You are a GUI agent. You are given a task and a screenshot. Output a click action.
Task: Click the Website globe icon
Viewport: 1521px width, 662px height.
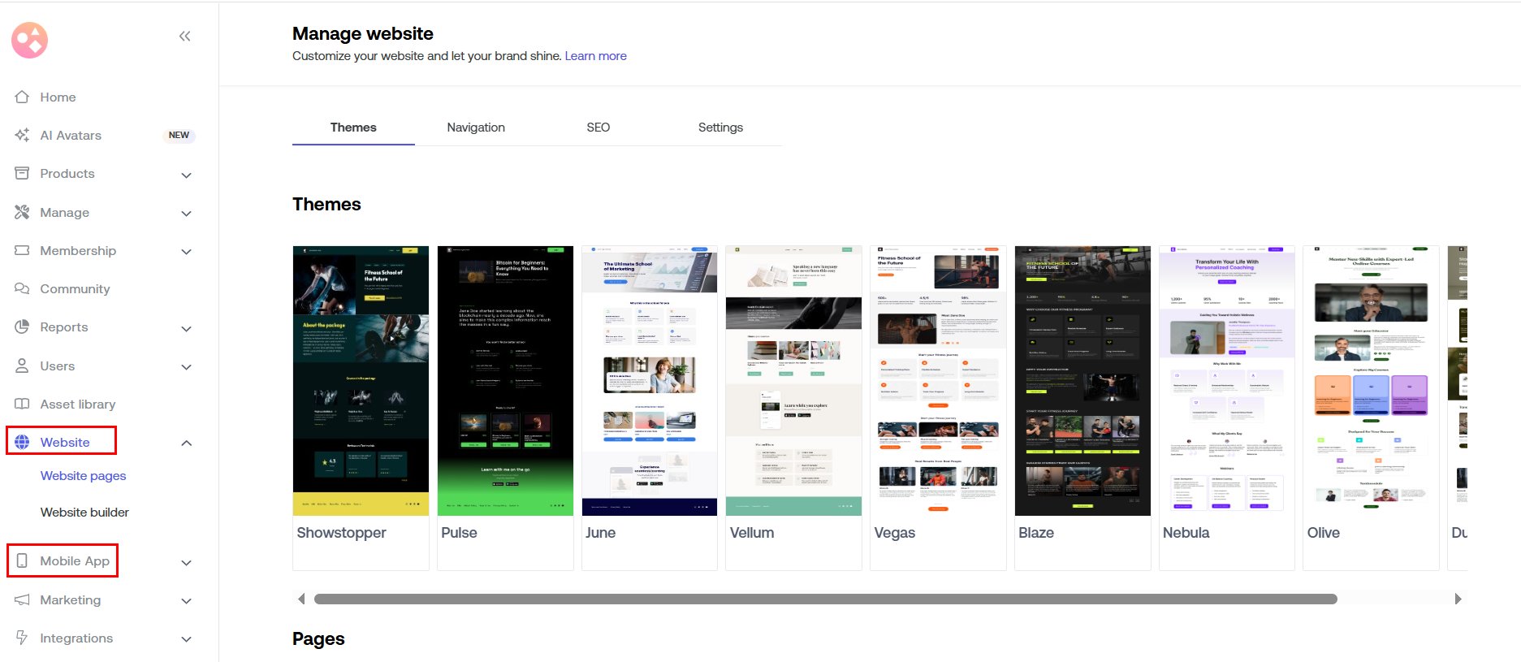[22, 442]
